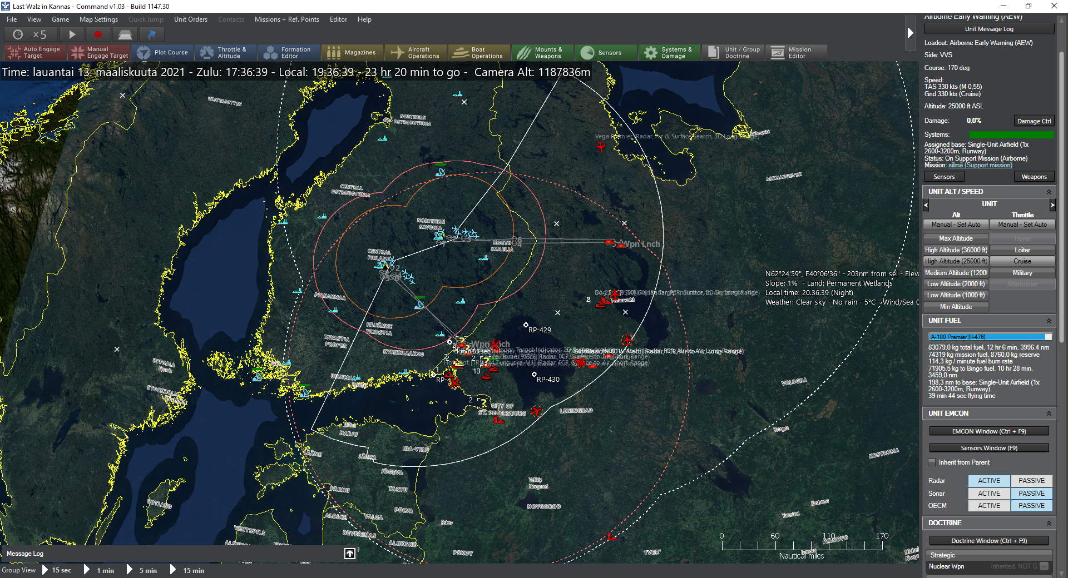The image size is (1068, 578).
Task: Set Radar EMCON to PASSIVE
Action: click(1031, 481)
